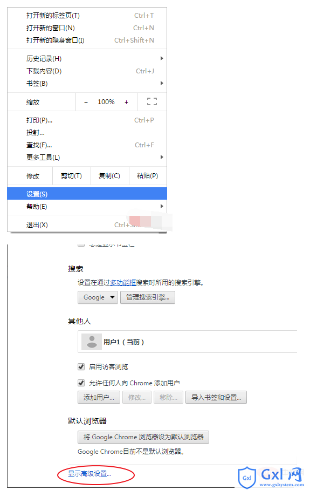Open the Google search engine dropdown
This screenshot has height=490, width=310.
98,297
